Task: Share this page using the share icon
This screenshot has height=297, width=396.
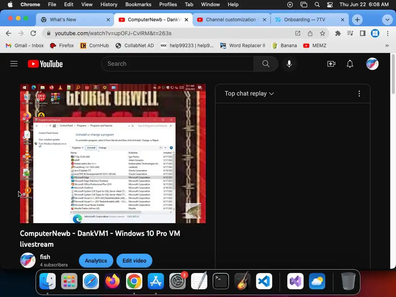Action: pos(310,33)
